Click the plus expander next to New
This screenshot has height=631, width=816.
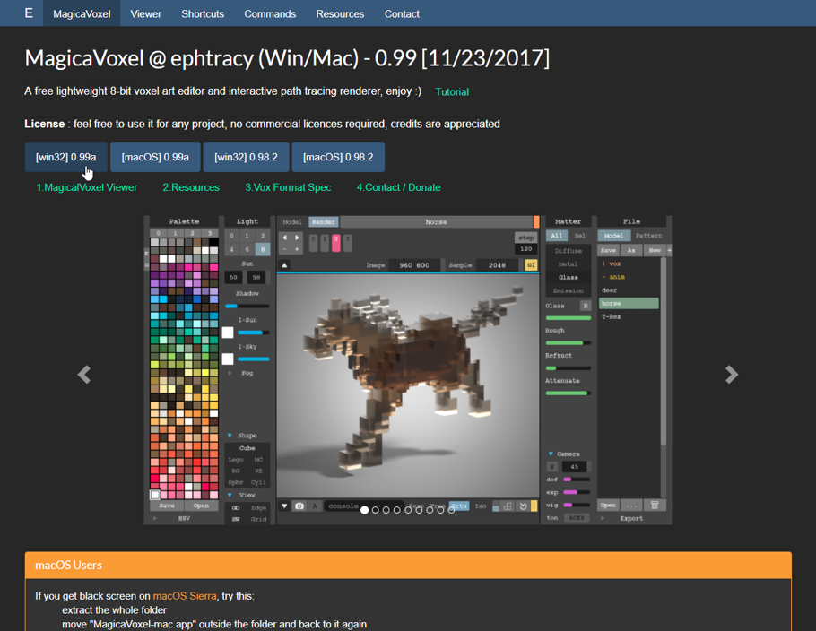click(x=669, y=251)
